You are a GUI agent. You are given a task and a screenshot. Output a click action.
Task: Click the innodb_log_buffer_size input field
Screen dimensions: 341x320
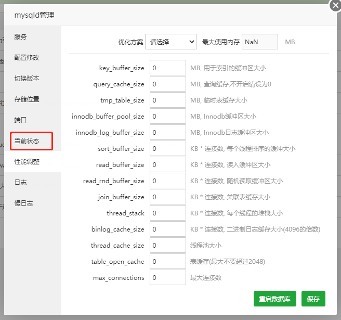168,132
